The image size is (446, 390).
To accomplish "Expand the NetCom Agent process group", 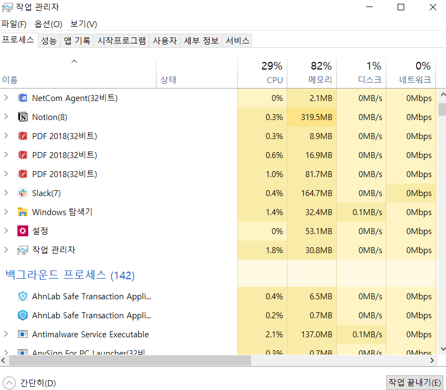I will (6, 98).
